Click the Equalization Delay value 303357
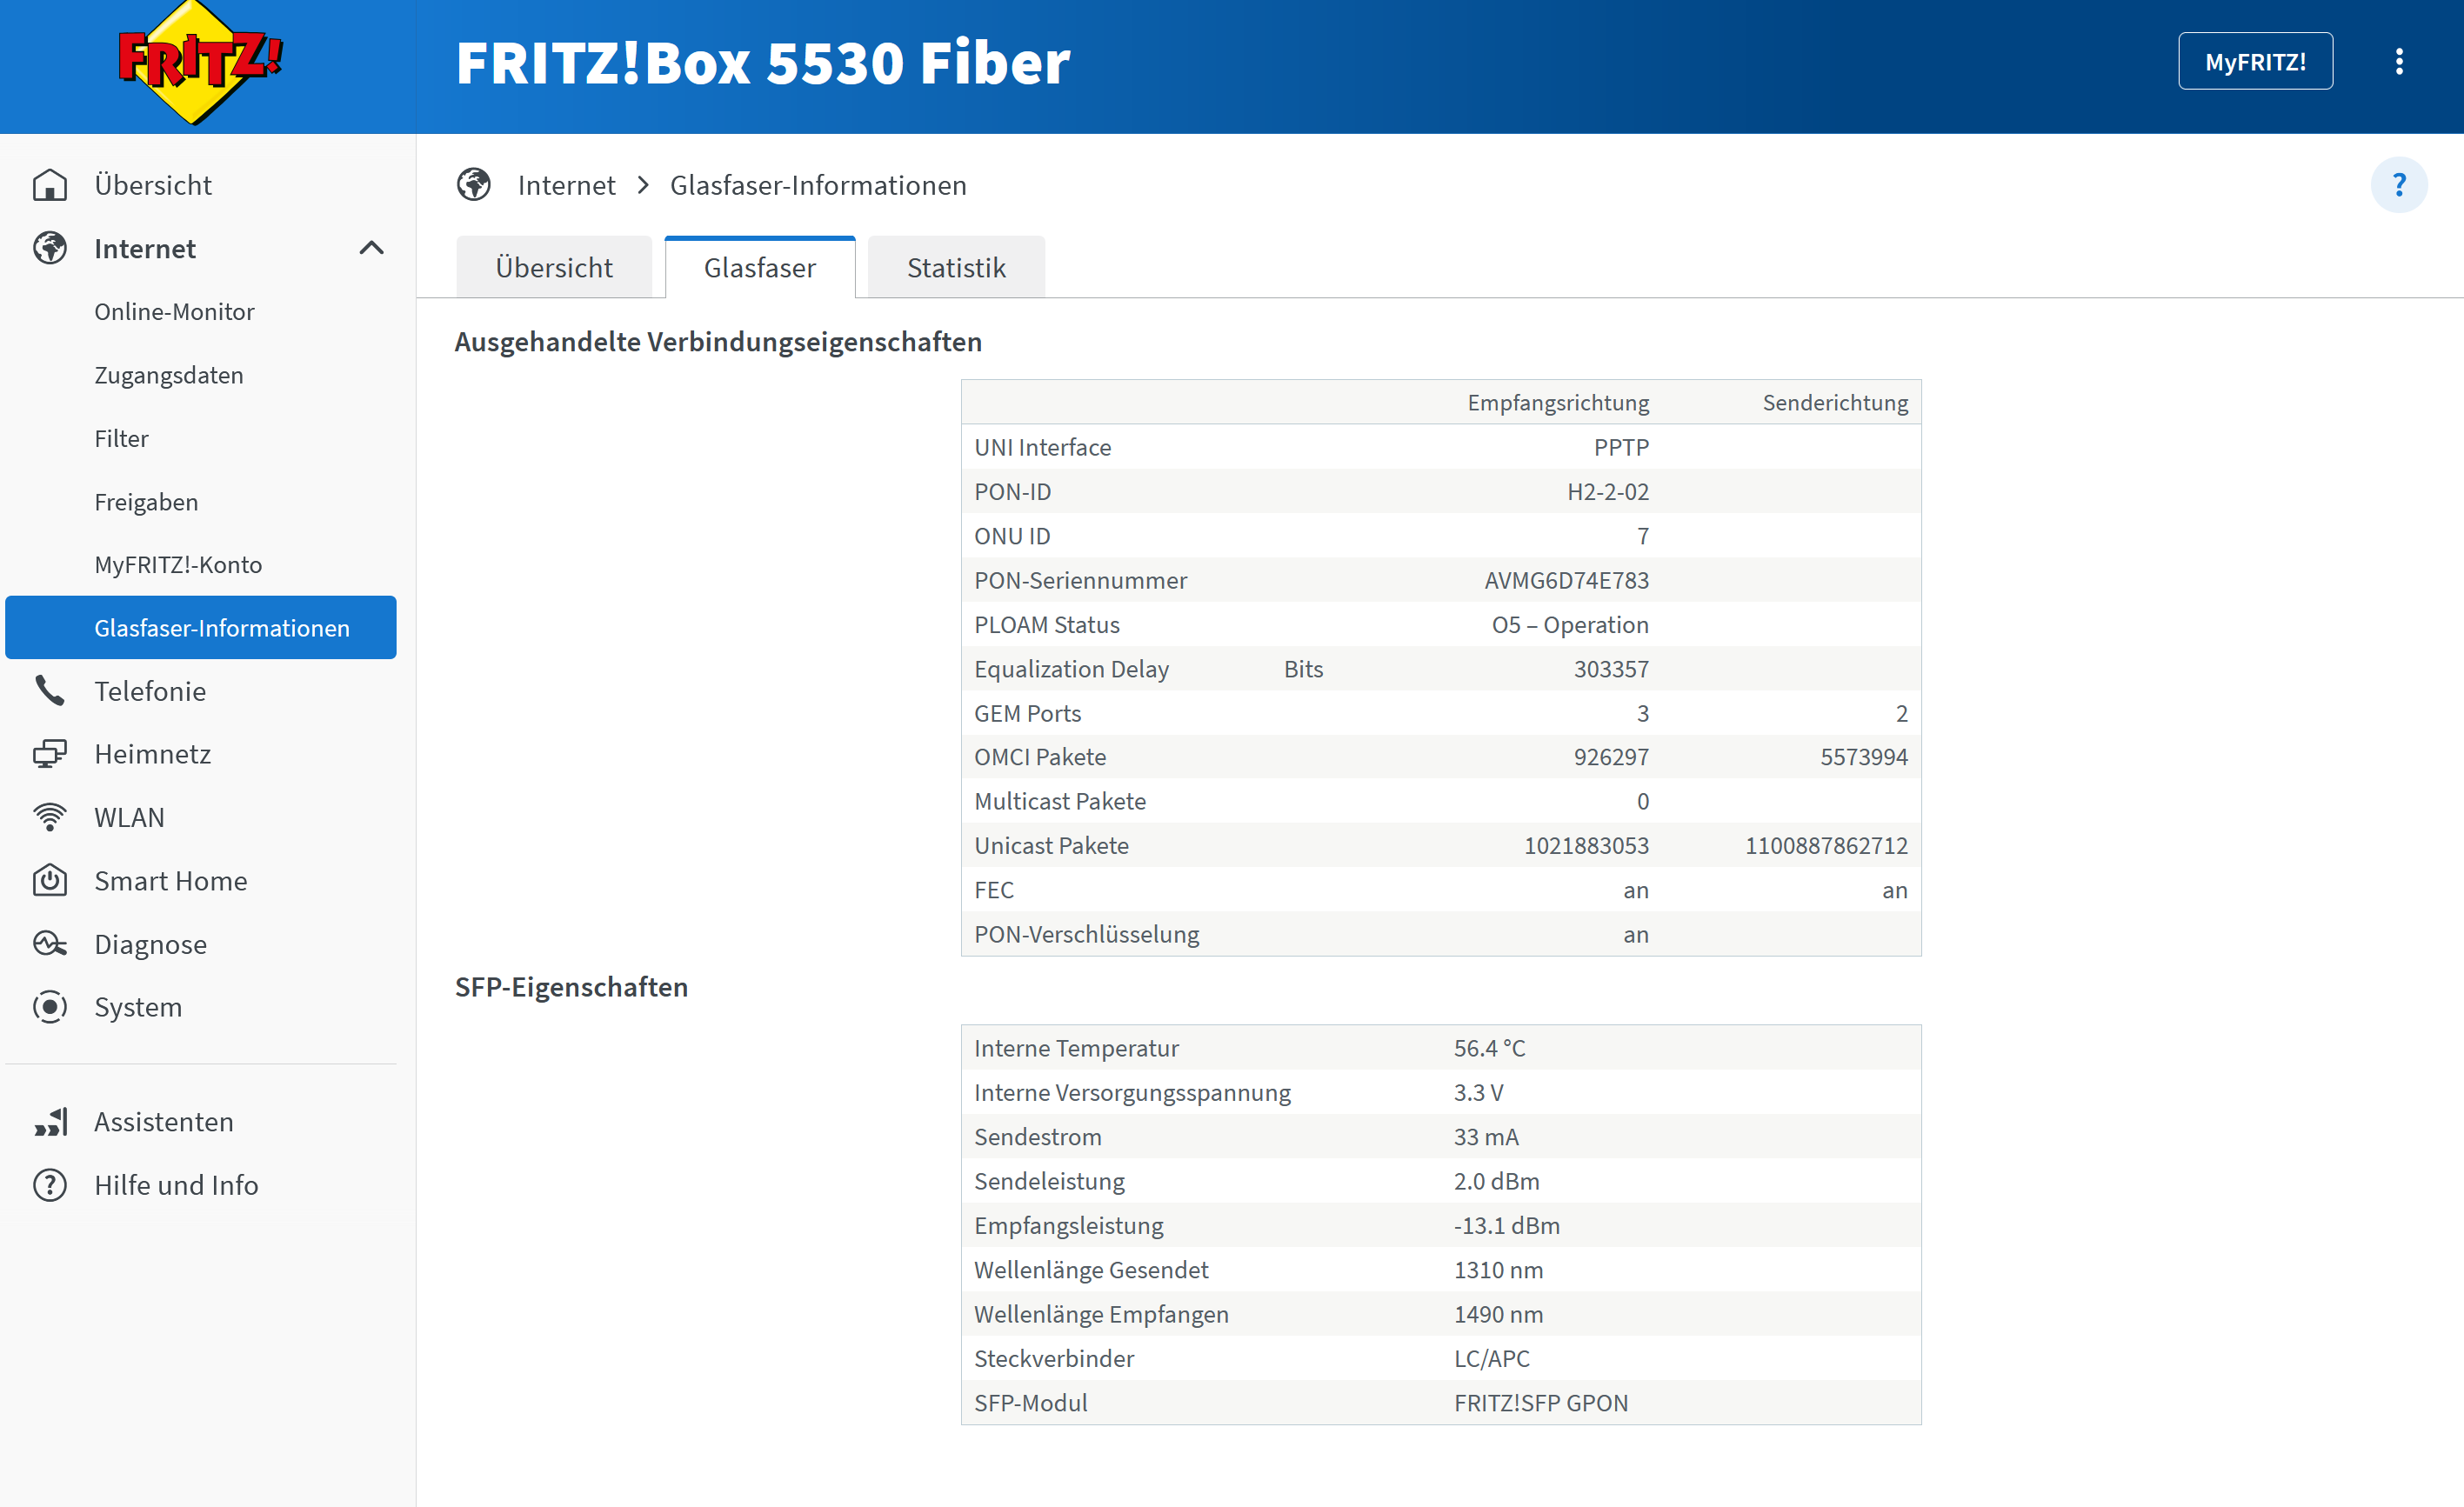 pos(1611,669)
